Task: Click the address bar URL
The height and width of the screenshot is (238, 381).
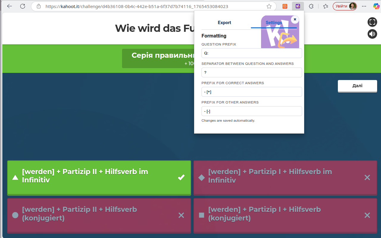Action: tap(137, 6)
